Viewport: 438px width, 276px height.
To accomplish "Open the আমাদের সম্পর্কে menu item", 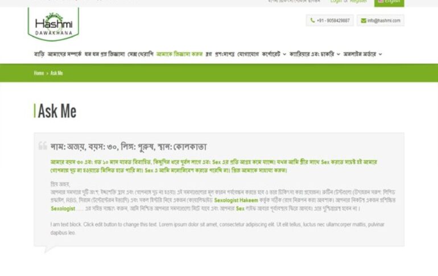I will click(64, 54).
